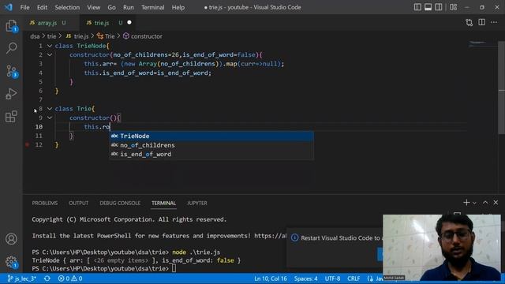The height and width of the screenshot is (284, 505).
Task: Open the Help menu
Action: pos(178,7)
